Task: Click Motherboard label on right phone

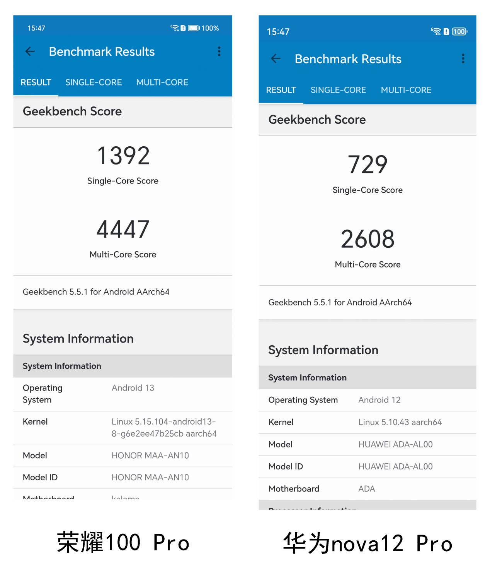Action: (x=294, y=489)
